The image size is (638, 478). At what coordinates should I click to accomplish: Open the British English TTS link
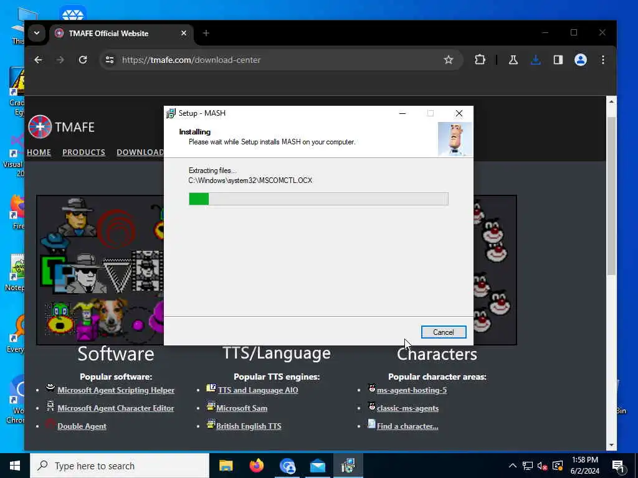pyautogui.click(x=249, y=426)
